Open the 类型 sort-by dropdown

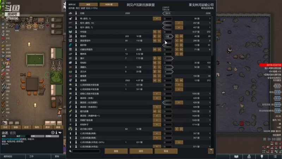88,5
